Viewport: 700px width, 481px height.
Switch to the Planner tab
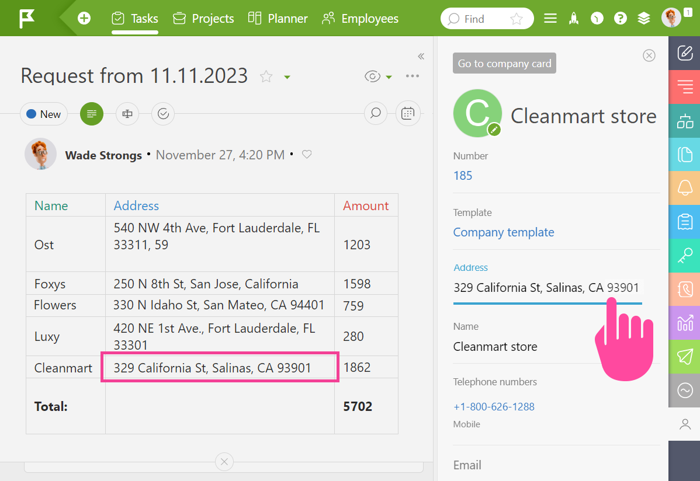tap(278, 19)
